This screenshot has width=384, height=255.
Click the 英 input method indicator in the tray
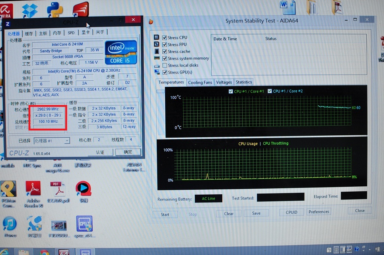pos(336,250)
